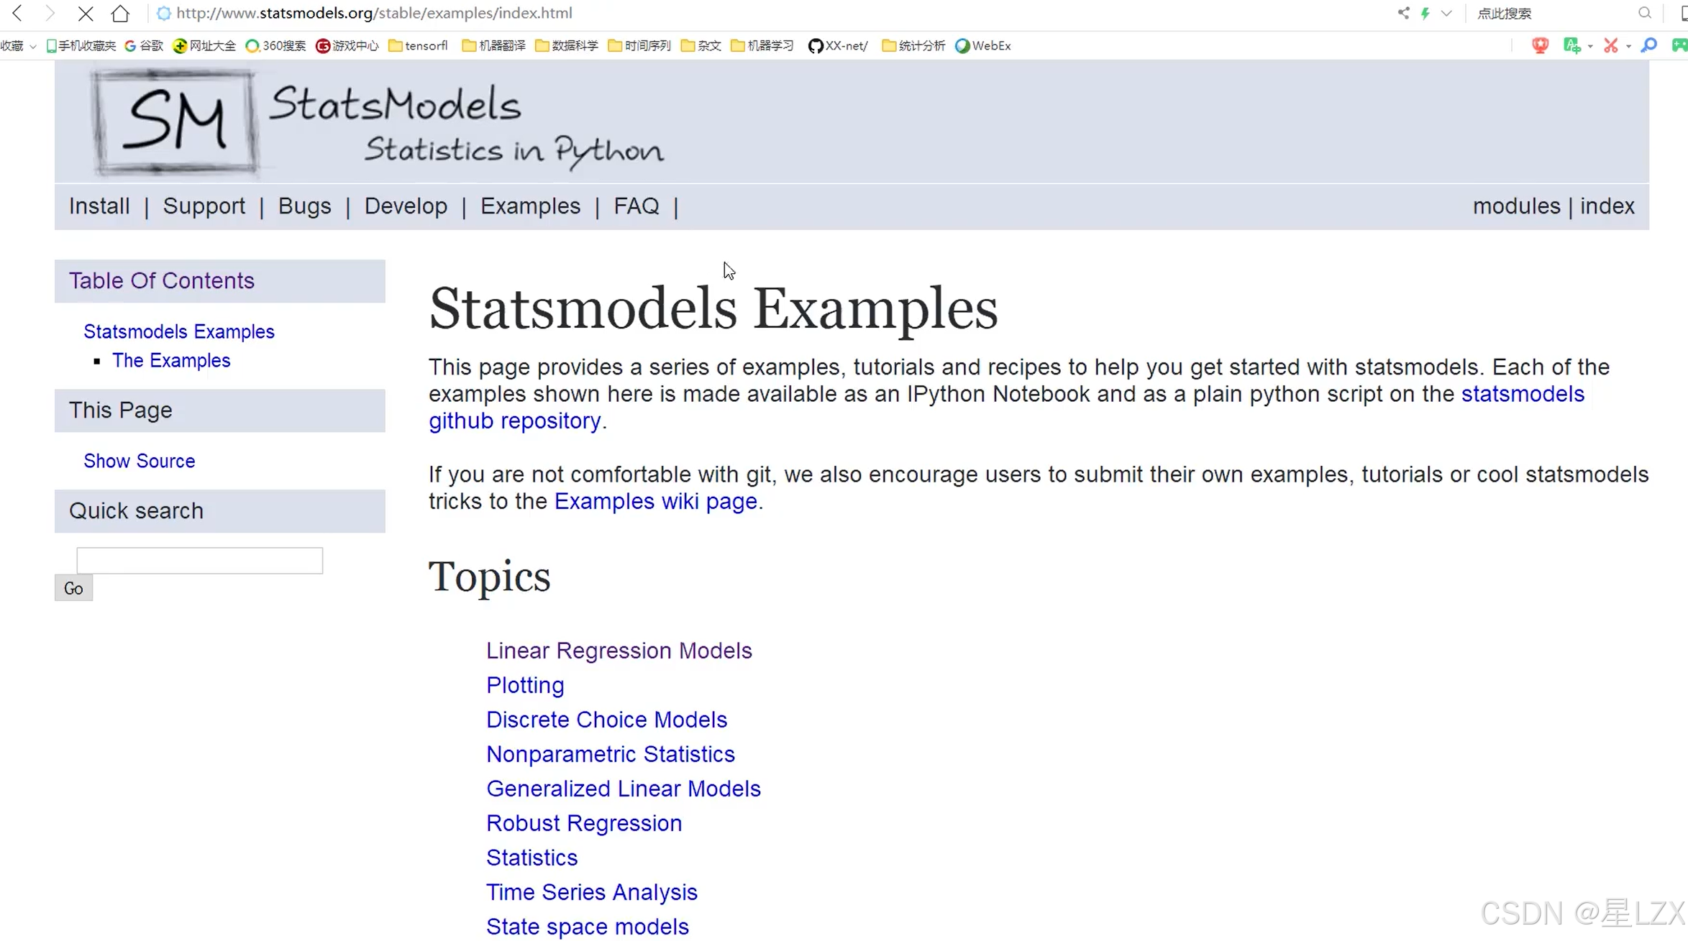This screenshot has width=1688, height=941.
Task: Click the green lightning speed-mode icon
Action: tap(1425, 13)
